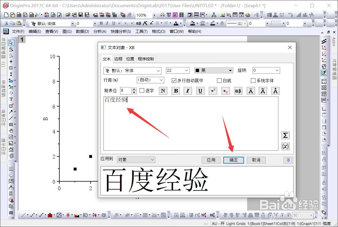
Task: Select the Text tool T
Action: click(x=11, y=99)
